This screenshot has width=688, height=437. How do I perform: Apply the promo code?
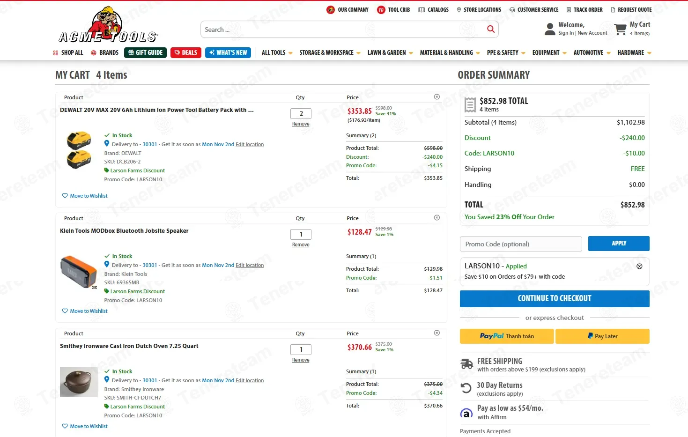pos(619,244)
